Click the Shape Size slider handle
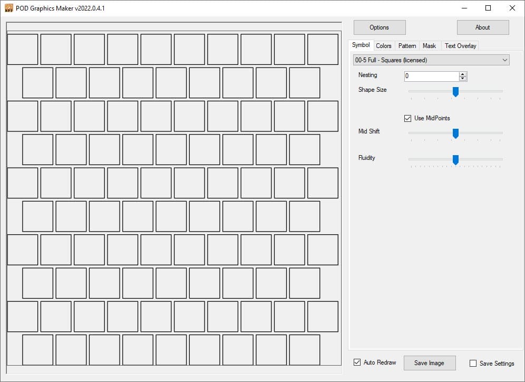The width and height of the screenshot is (525, 382). click(x=455, y=92)
